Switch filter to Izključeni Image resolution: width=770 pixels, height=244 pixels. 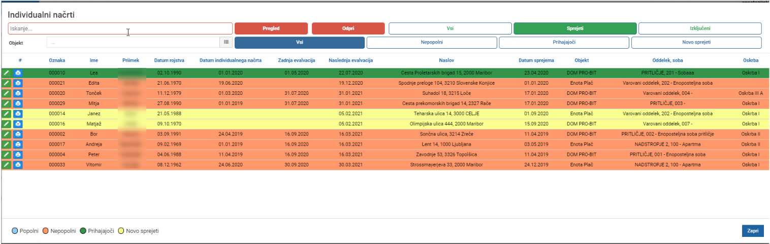(700, 28)
